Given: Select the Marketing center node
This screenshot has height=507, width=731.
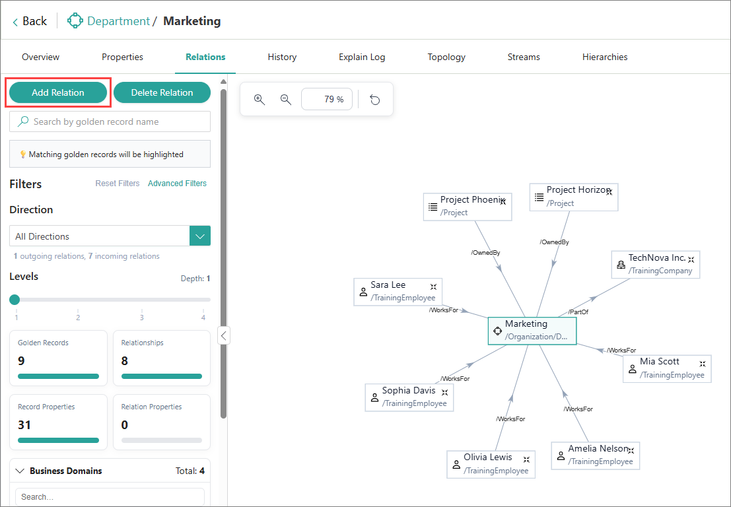Looking at the screenshot, I should tap(532, 331).
